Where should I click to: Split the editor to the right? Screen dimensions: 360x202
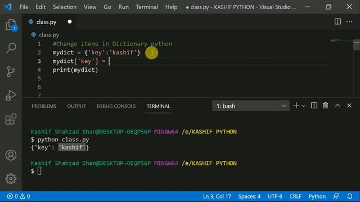tap(337, 21)
